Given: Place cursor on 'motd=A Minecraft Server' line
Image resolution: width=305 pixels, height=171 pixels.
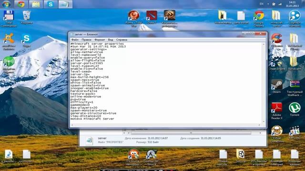Looking at the screenshot, I should pyautogui.click(x=92, y=119).
